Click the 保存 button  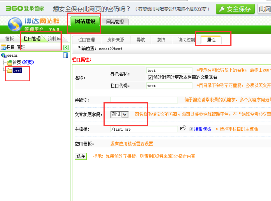pos(81,156)
